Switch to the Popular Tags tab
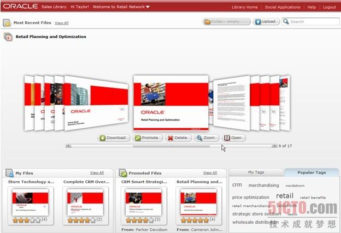This screenshot has width=341, height=233. pos(311,172)
